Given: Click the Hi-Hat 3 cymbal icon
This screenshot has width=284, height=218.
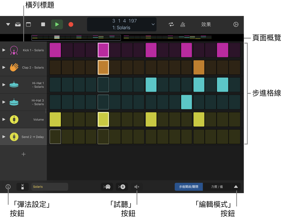Looking at the screenshot, I should point(14,102).
